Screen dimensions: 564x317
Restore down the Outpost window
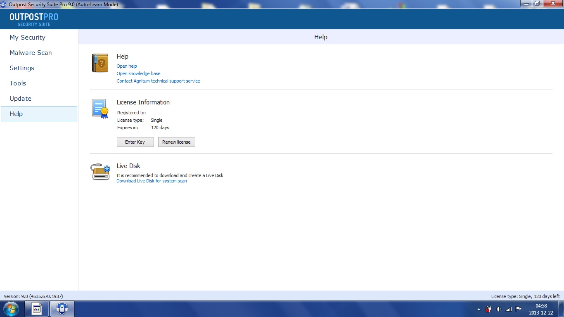point(537,3)
